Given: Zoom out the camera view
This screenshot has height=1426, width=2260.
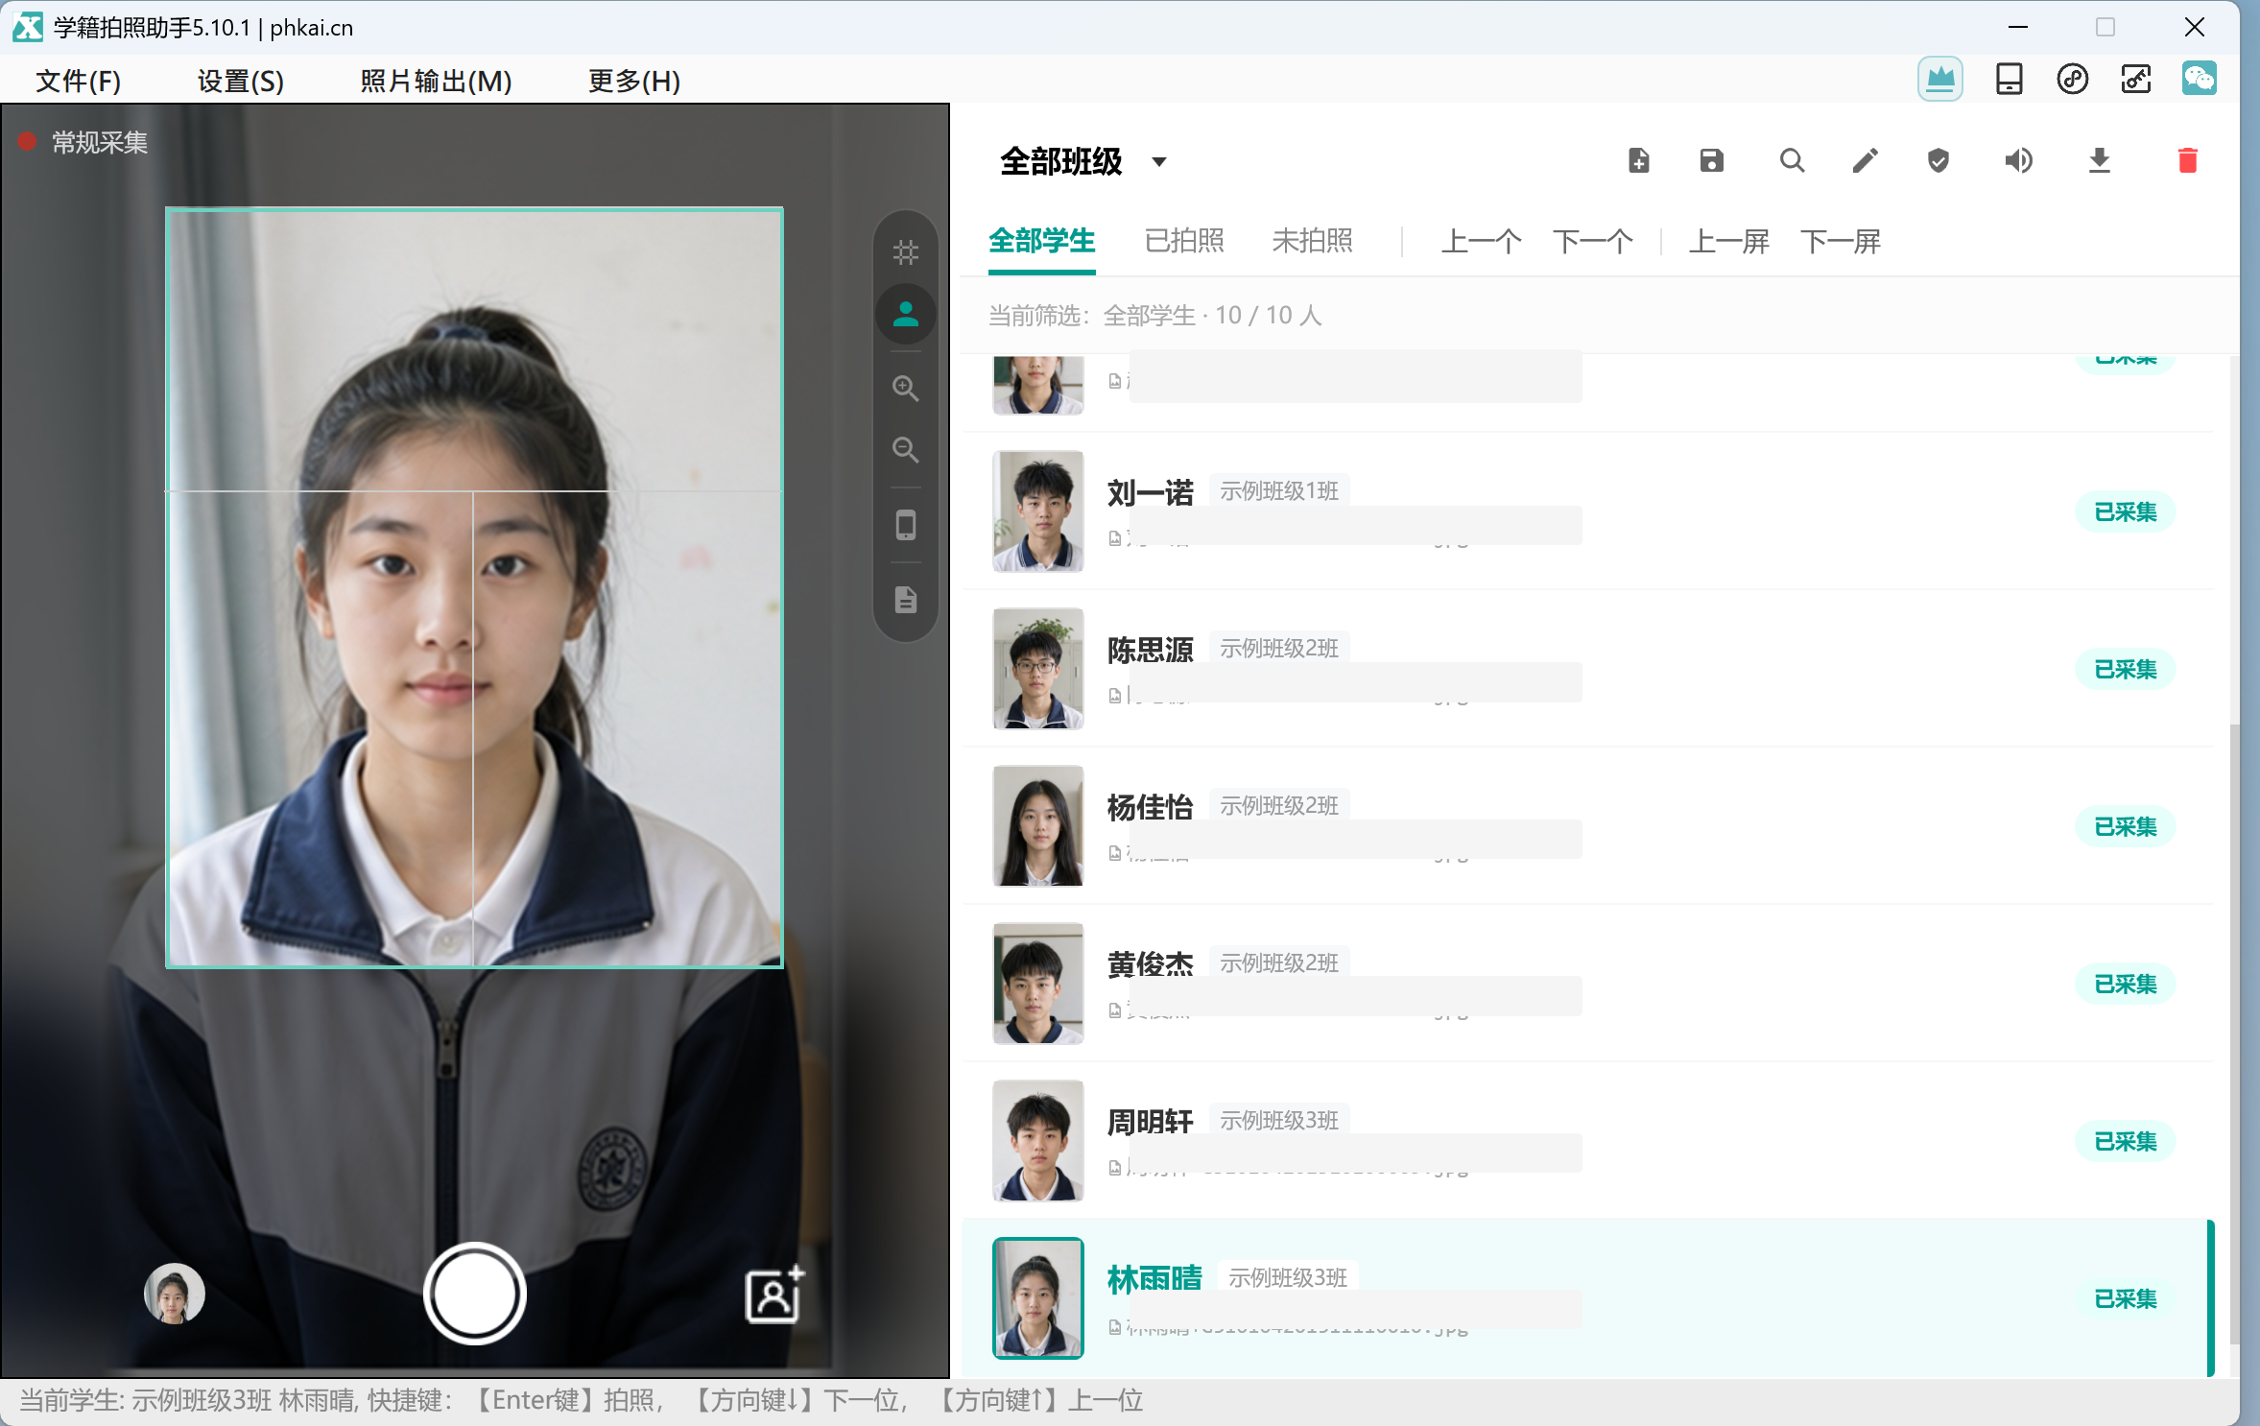Looking at the screenshot, I should click(x=905, y=449).
